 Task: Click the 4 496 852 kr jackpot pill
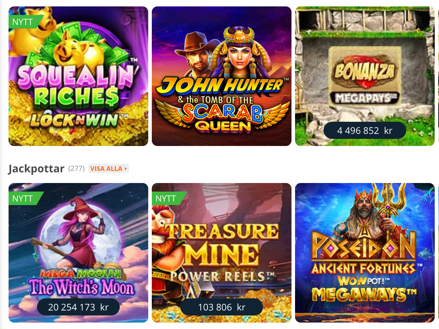click(365, 130)
